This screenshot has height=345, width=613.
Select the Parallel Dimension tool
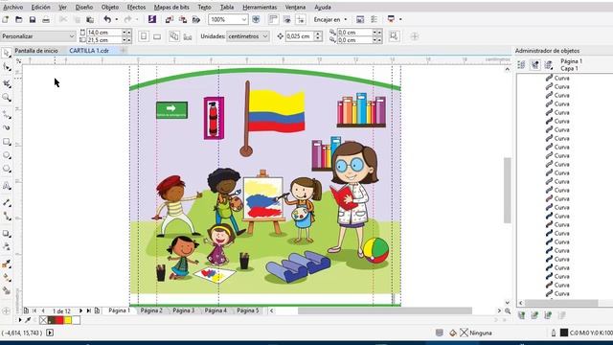[7, 202]
